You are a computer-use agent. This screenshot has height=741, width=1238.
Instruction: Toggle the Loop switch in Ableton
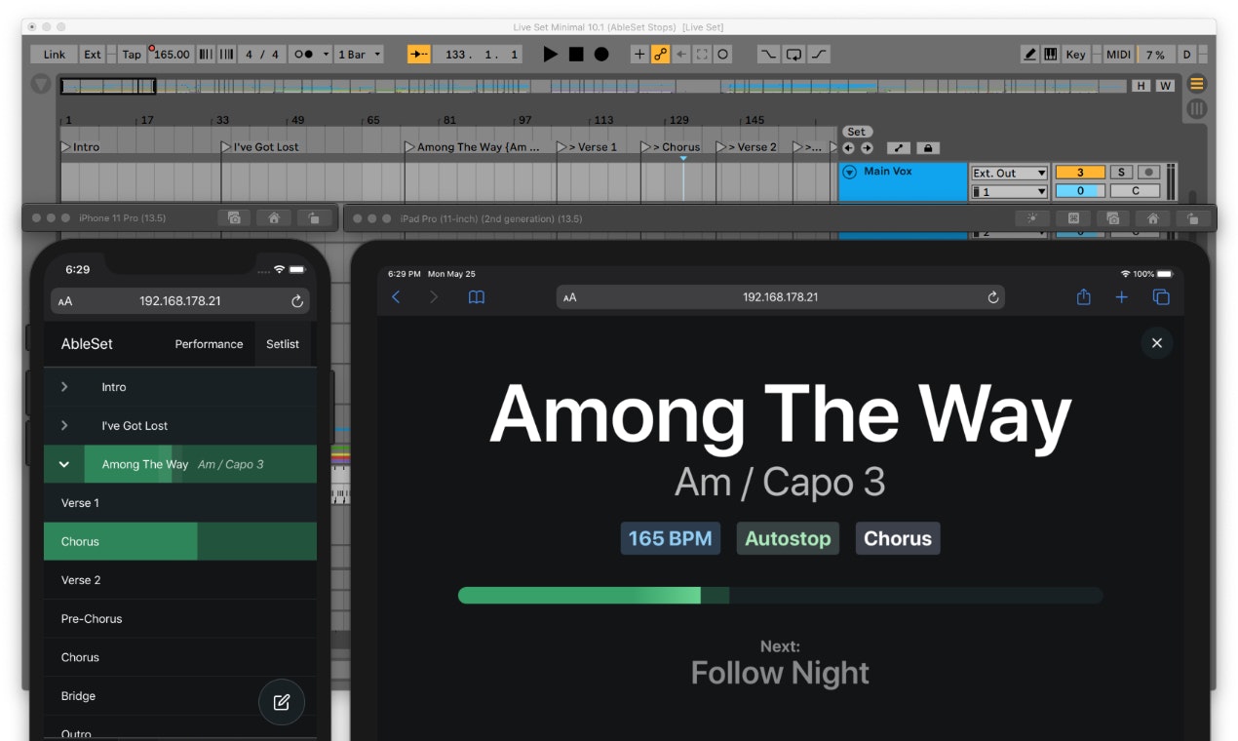tap(794, 55)
